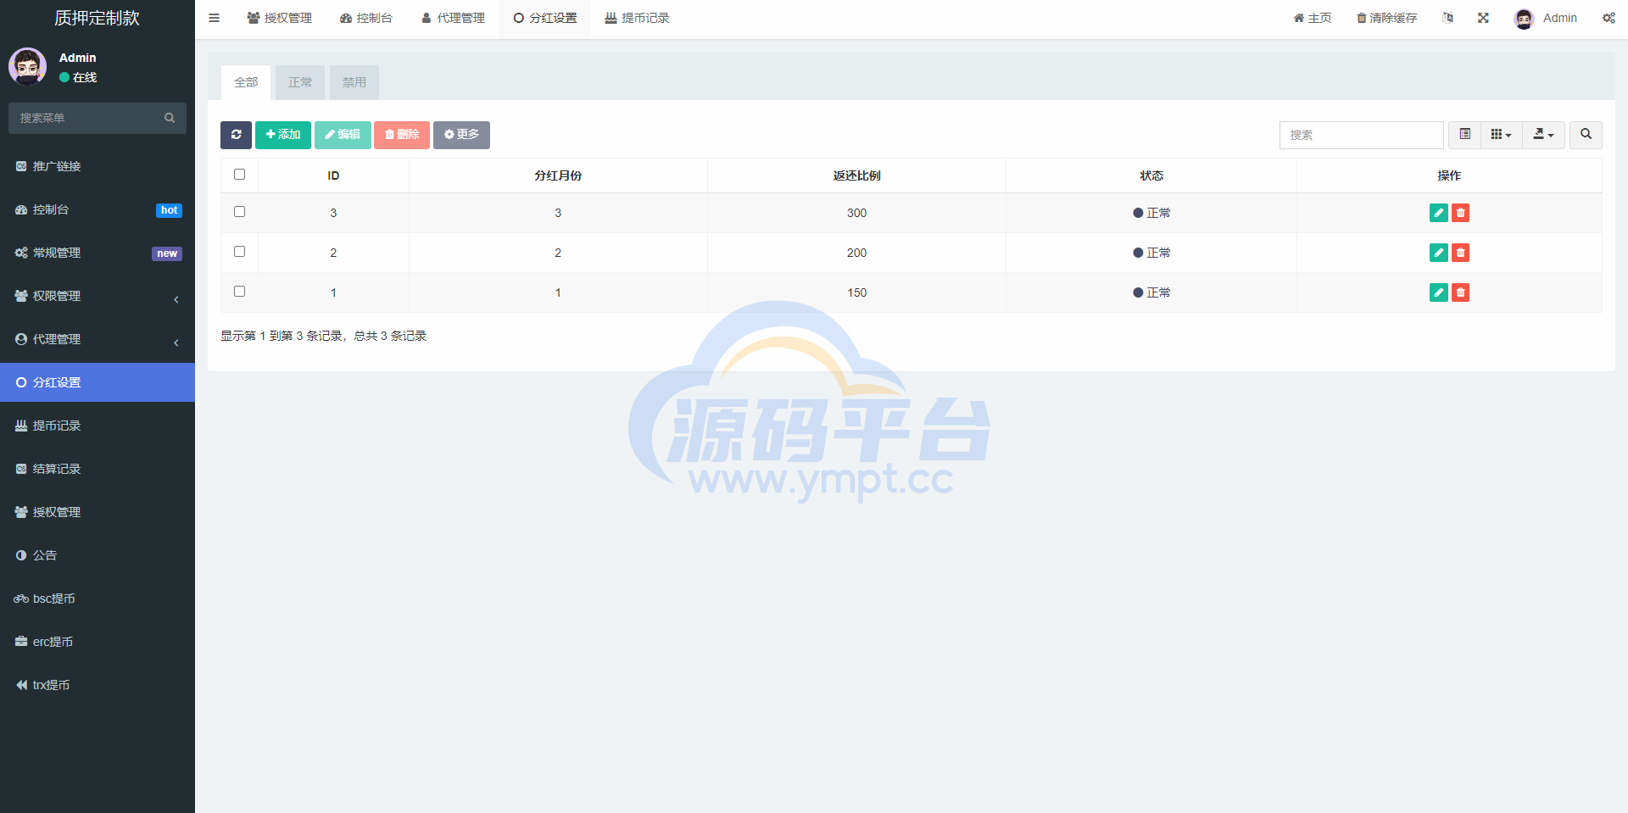Screen dimensions: 1628x813
Task: Toggle the sidebar hamburger menu
Action: click(214, 18)
